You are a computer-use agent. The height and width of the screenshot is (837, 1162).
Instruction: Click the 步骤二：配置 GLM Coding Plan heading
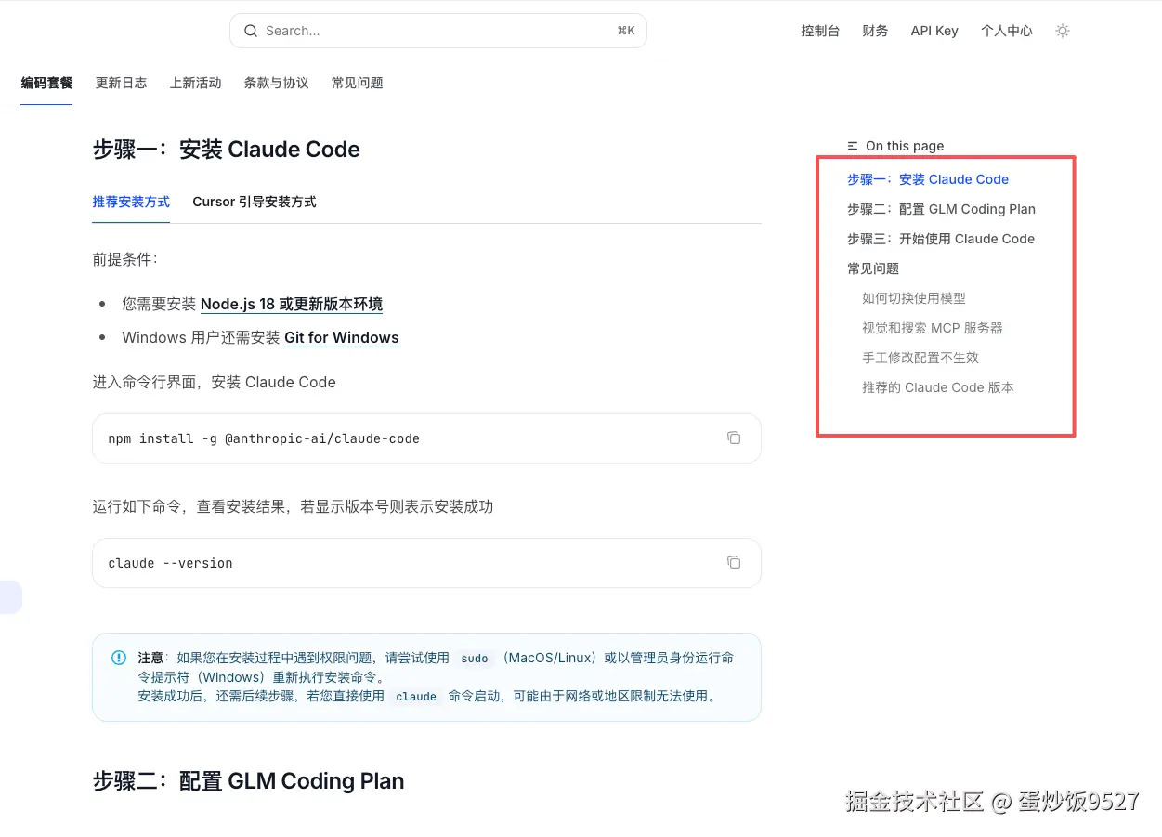248,781
